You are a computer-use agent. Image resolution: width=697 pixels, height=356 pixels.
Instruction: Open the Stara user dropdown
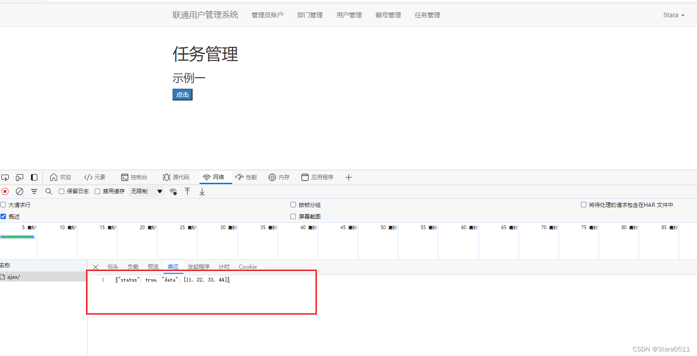[x=674, y=15]
